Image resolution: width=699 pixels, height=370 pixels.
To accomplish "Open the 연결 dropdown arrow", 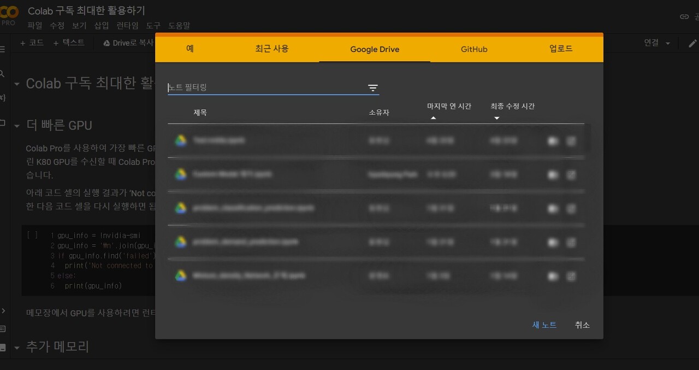I will tap(668, 43).
